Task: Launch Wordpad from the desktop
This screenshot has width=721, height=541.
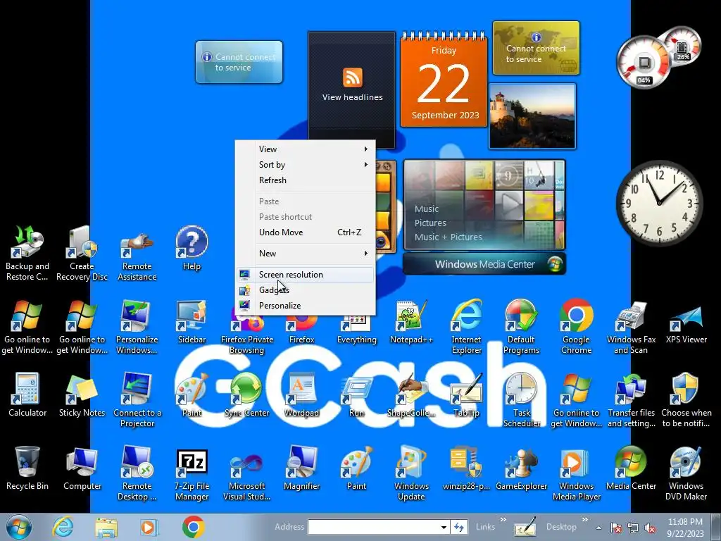Action: (301, 394)
